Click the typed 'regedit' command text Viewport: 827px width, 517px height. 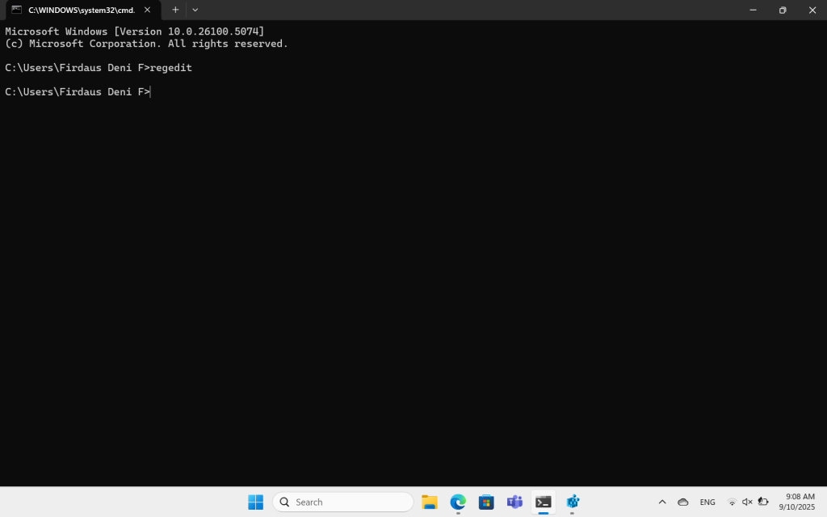pos(171,68)
